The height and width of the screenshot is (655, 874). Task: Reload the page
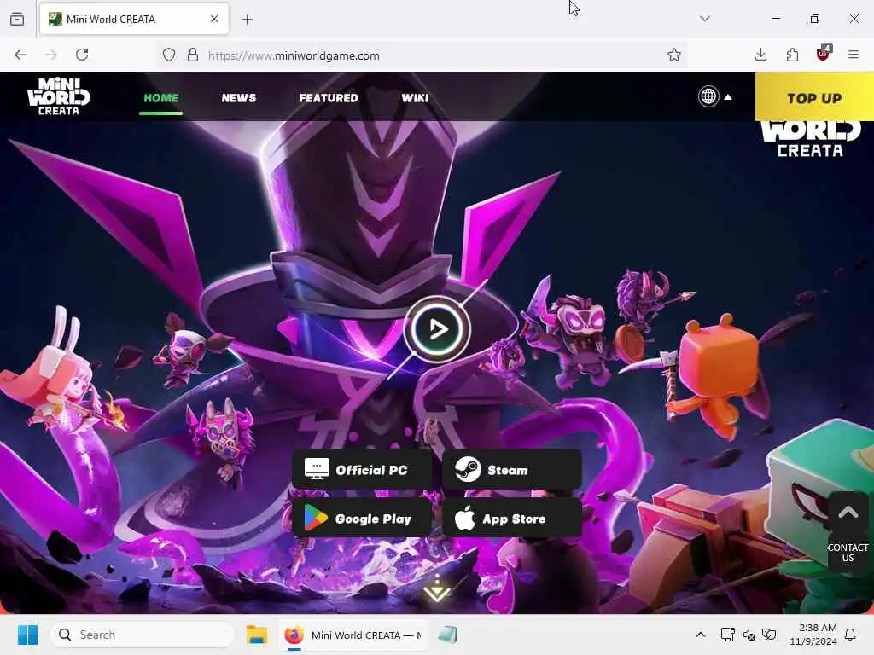(x=82, y=55)
